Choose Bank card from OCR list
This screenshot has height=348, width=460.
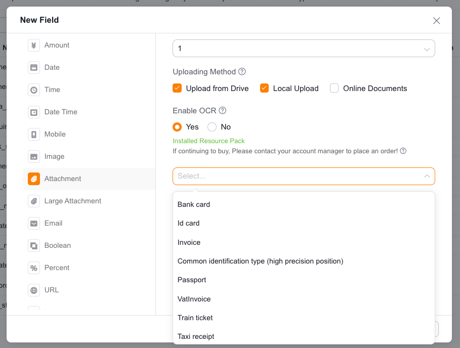pyautogui.click(x=304, y=204)
